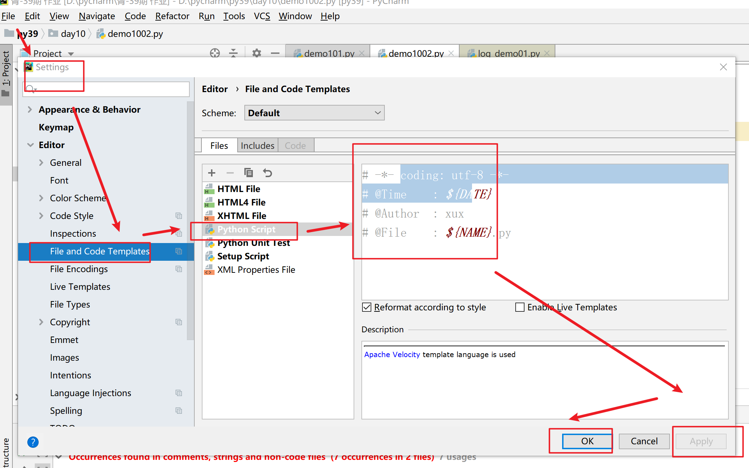Select Python Unit Test template
749x468 pixels.
pyautogui.click(x=254, y=243)
